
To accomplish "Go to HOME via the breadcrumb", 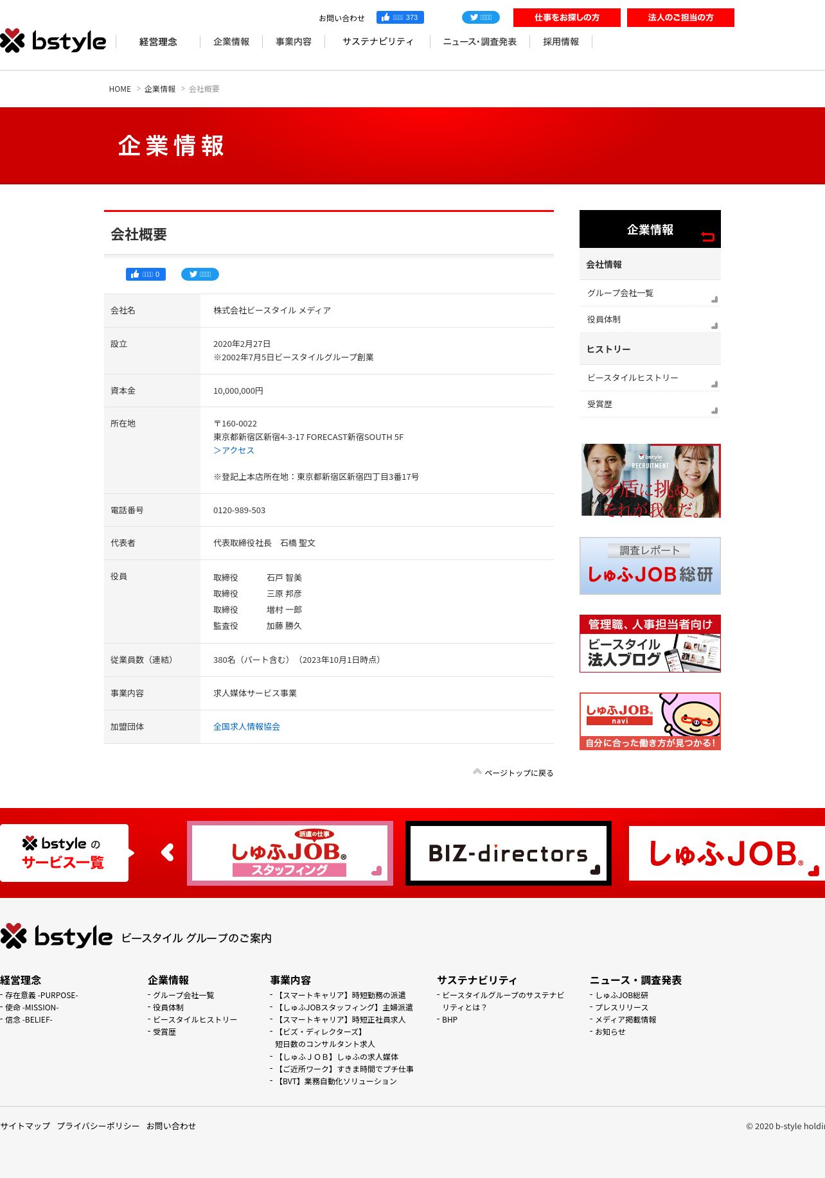I will click(x=120, y=89).
